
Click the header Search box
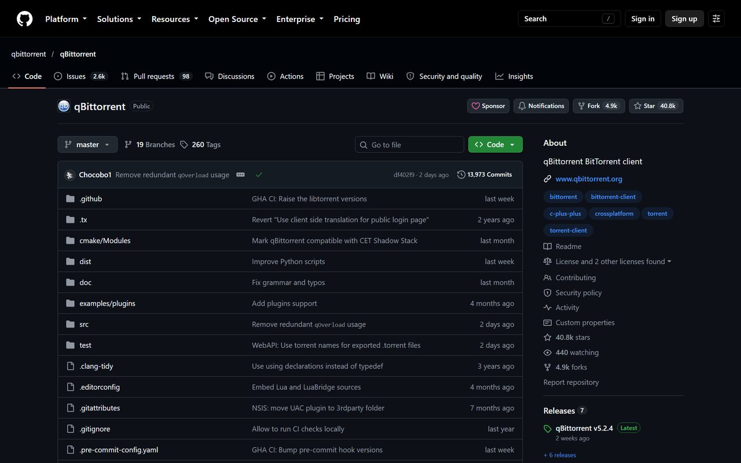(x=569, y=19)
